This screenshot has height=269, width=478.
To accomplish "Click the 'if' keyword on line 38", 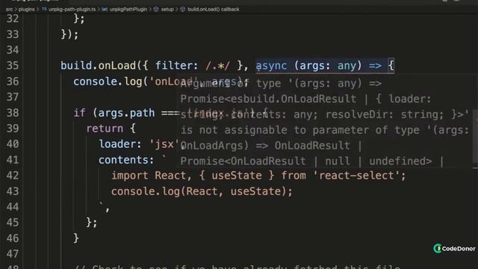I will (79, 113).
